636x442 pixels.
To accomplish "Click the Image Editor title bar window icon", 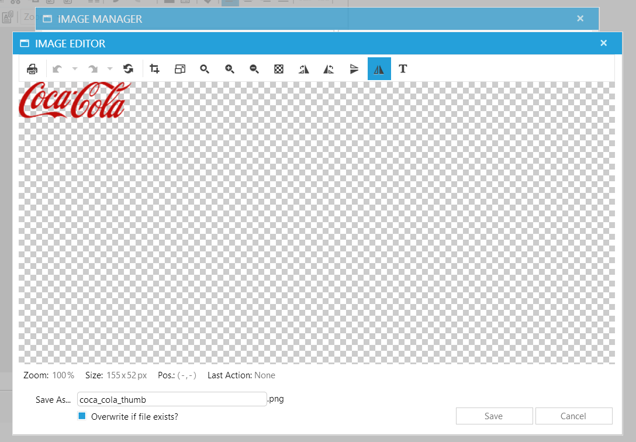I will [25, 43].
